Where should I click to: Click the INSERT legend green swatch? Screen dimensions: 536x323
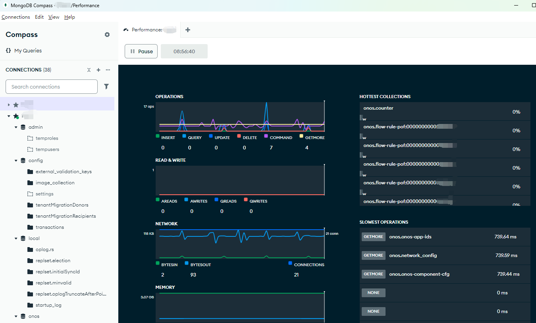[158, 136]
